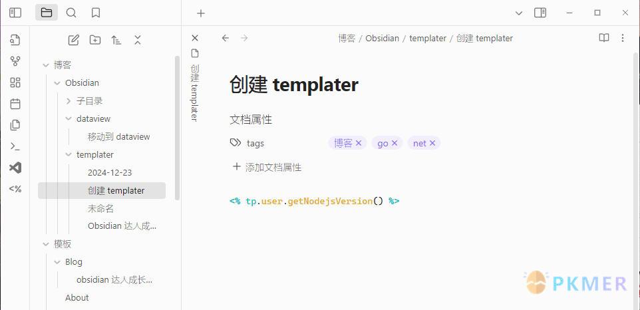The height and width of the screenshot is (310, 640).
Task: Select the 创建 templater note in tree
Action: pyautogui.click(x=102, y=190)
